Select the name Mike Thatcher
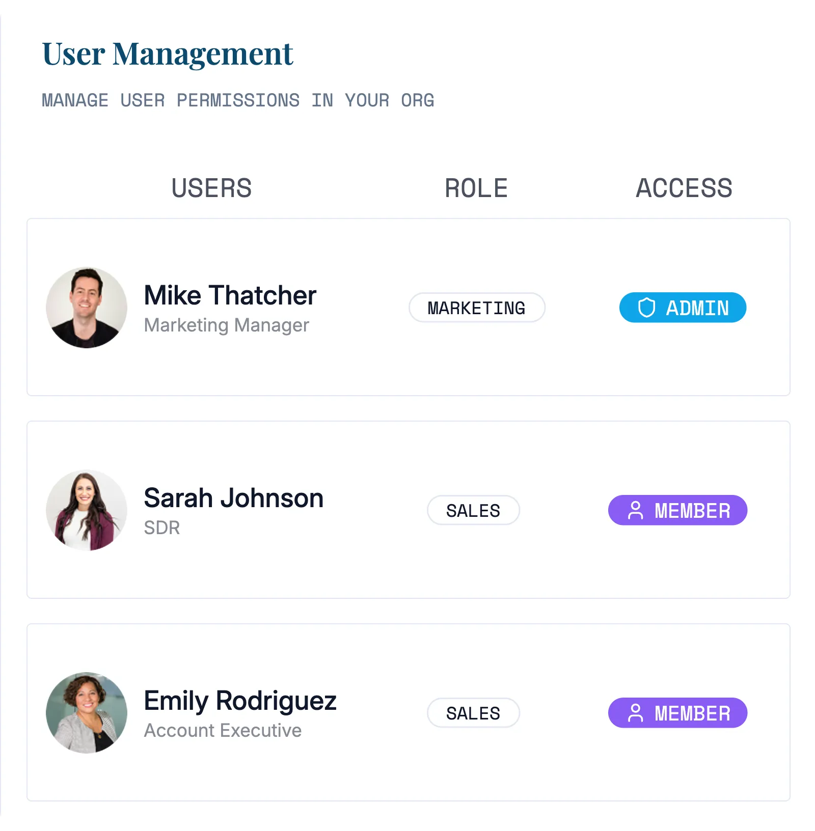This screenshot has height=831, width=815. pos(230,295)
